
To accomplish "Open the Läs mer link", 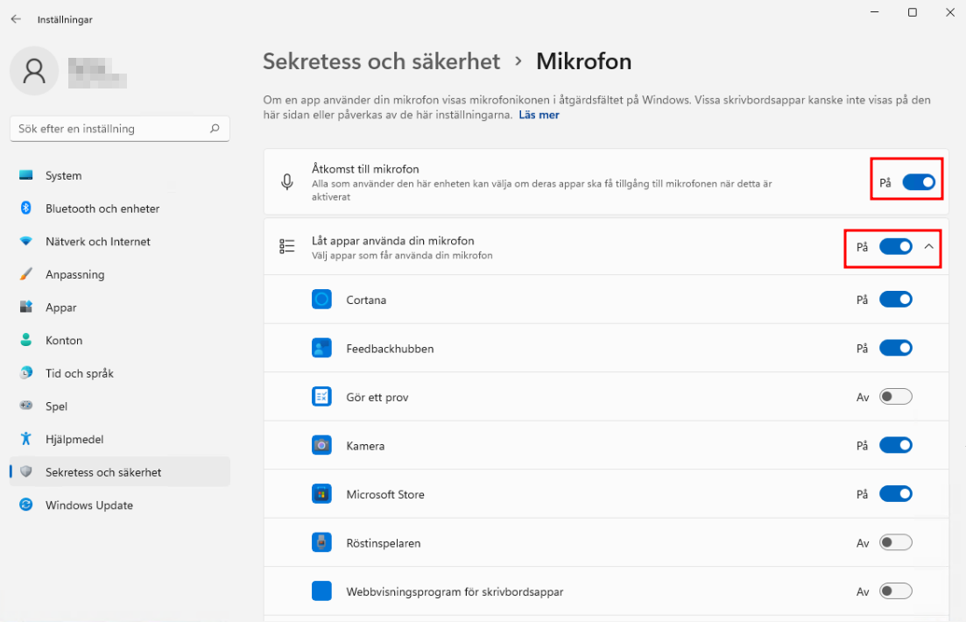I will click(x=539, y=115).
